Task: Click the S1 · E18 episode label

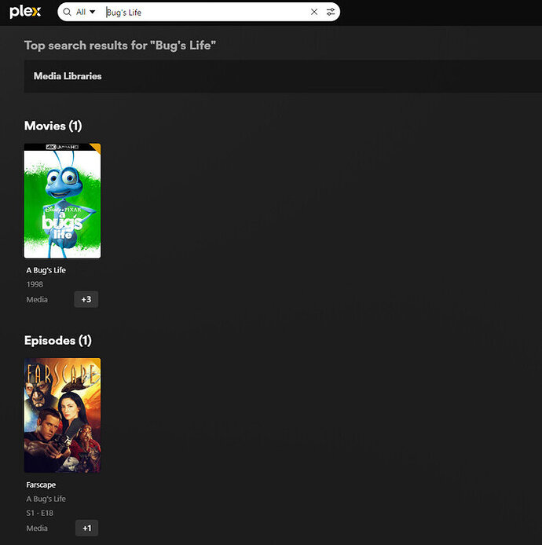Action: 39,513
